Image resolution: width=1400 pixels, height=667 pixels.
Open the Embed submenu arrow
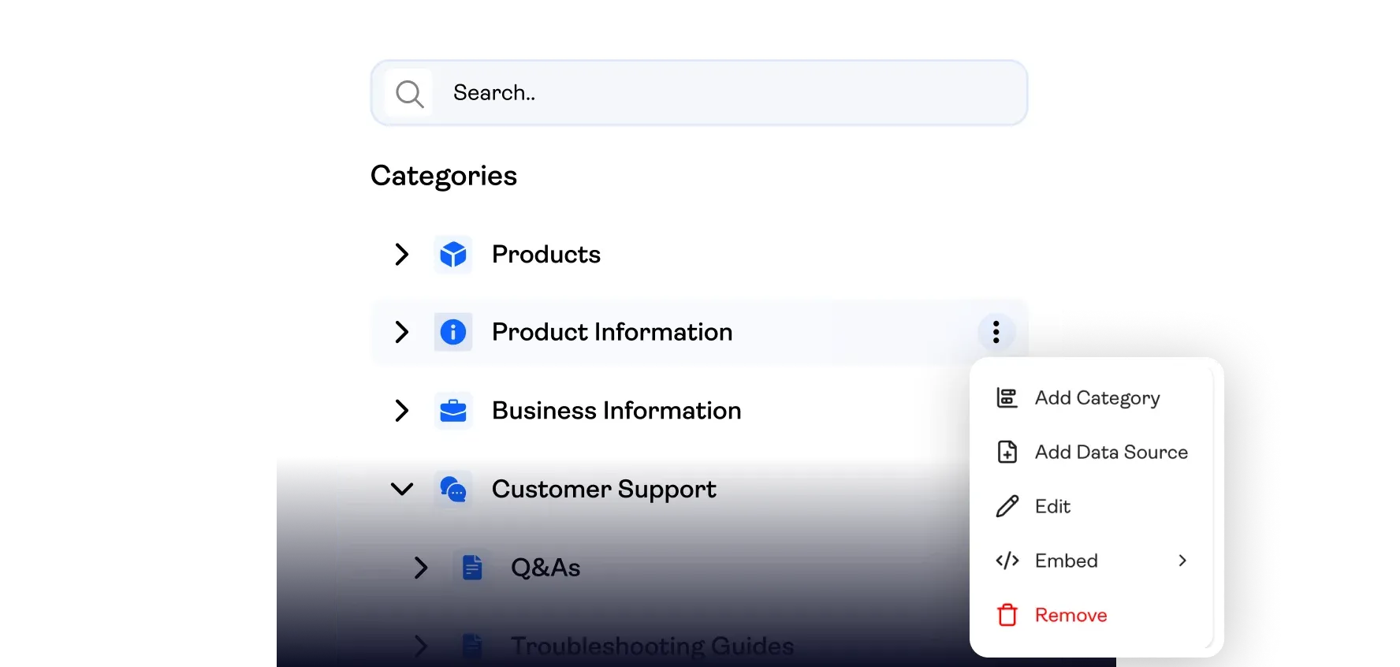[x=1182, y=561]
